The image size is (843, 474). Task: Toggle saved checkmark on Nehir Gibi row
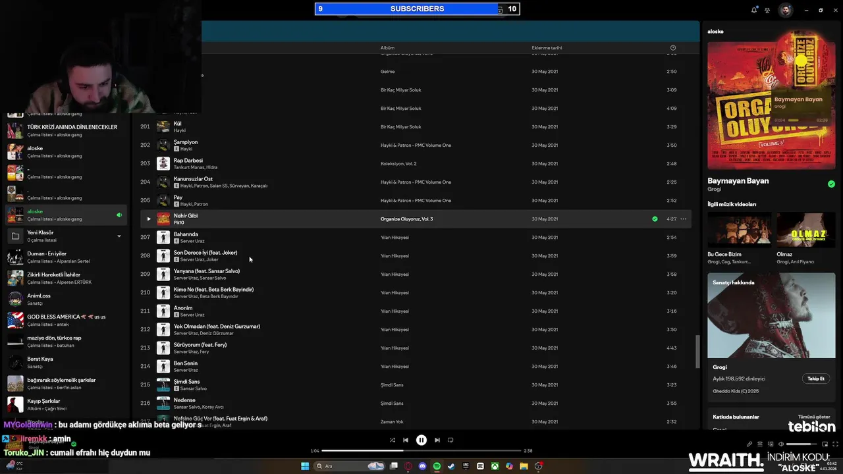point(655,219)
